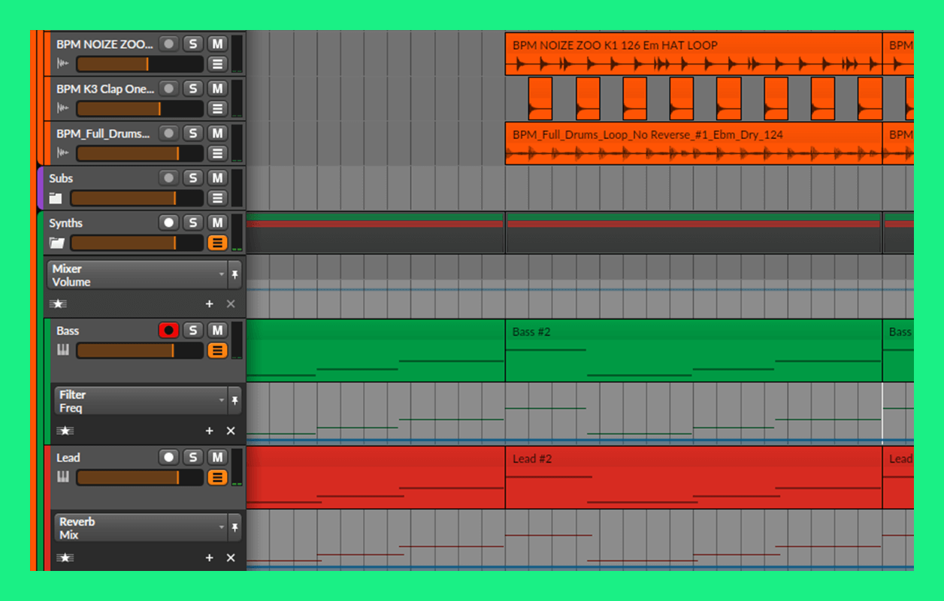Screen dimensions: 944x601
Task: Click the Subs track volume slider
Action: tap(135, 198)
